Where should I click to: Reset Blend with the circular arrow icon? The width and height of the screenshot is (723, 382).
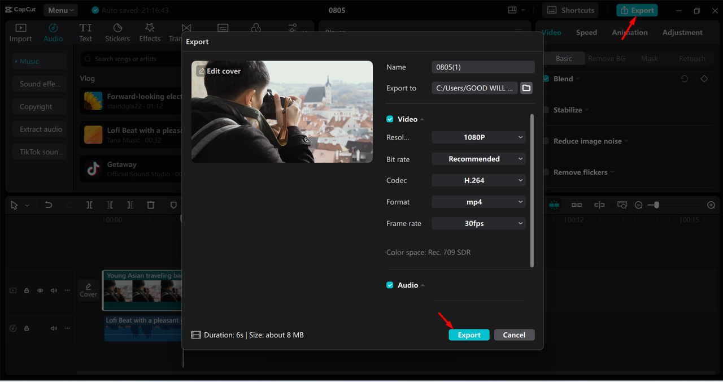[x=685, y=79]
